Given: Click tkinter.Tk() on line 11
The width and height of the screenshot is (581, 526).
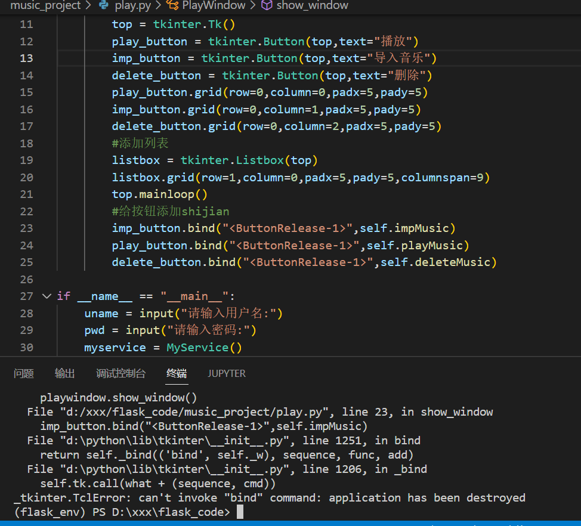Looking at the screenshot, I should coord(194,24).
